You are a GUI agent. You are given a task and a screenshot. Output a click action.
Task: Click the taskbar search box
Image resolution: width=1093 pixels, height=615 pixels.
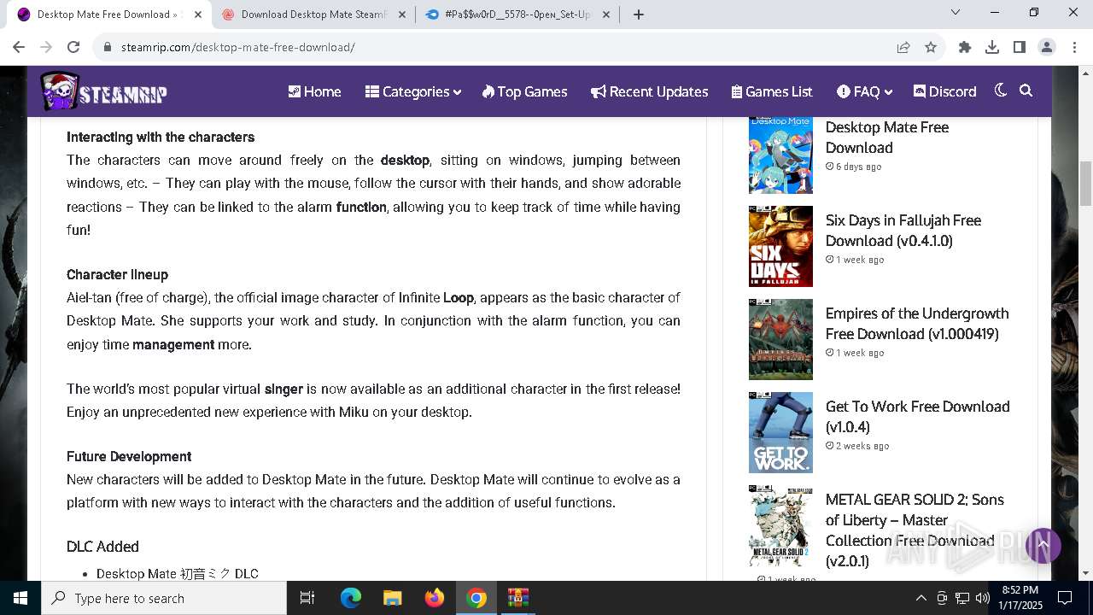click(x=164, y=598)
